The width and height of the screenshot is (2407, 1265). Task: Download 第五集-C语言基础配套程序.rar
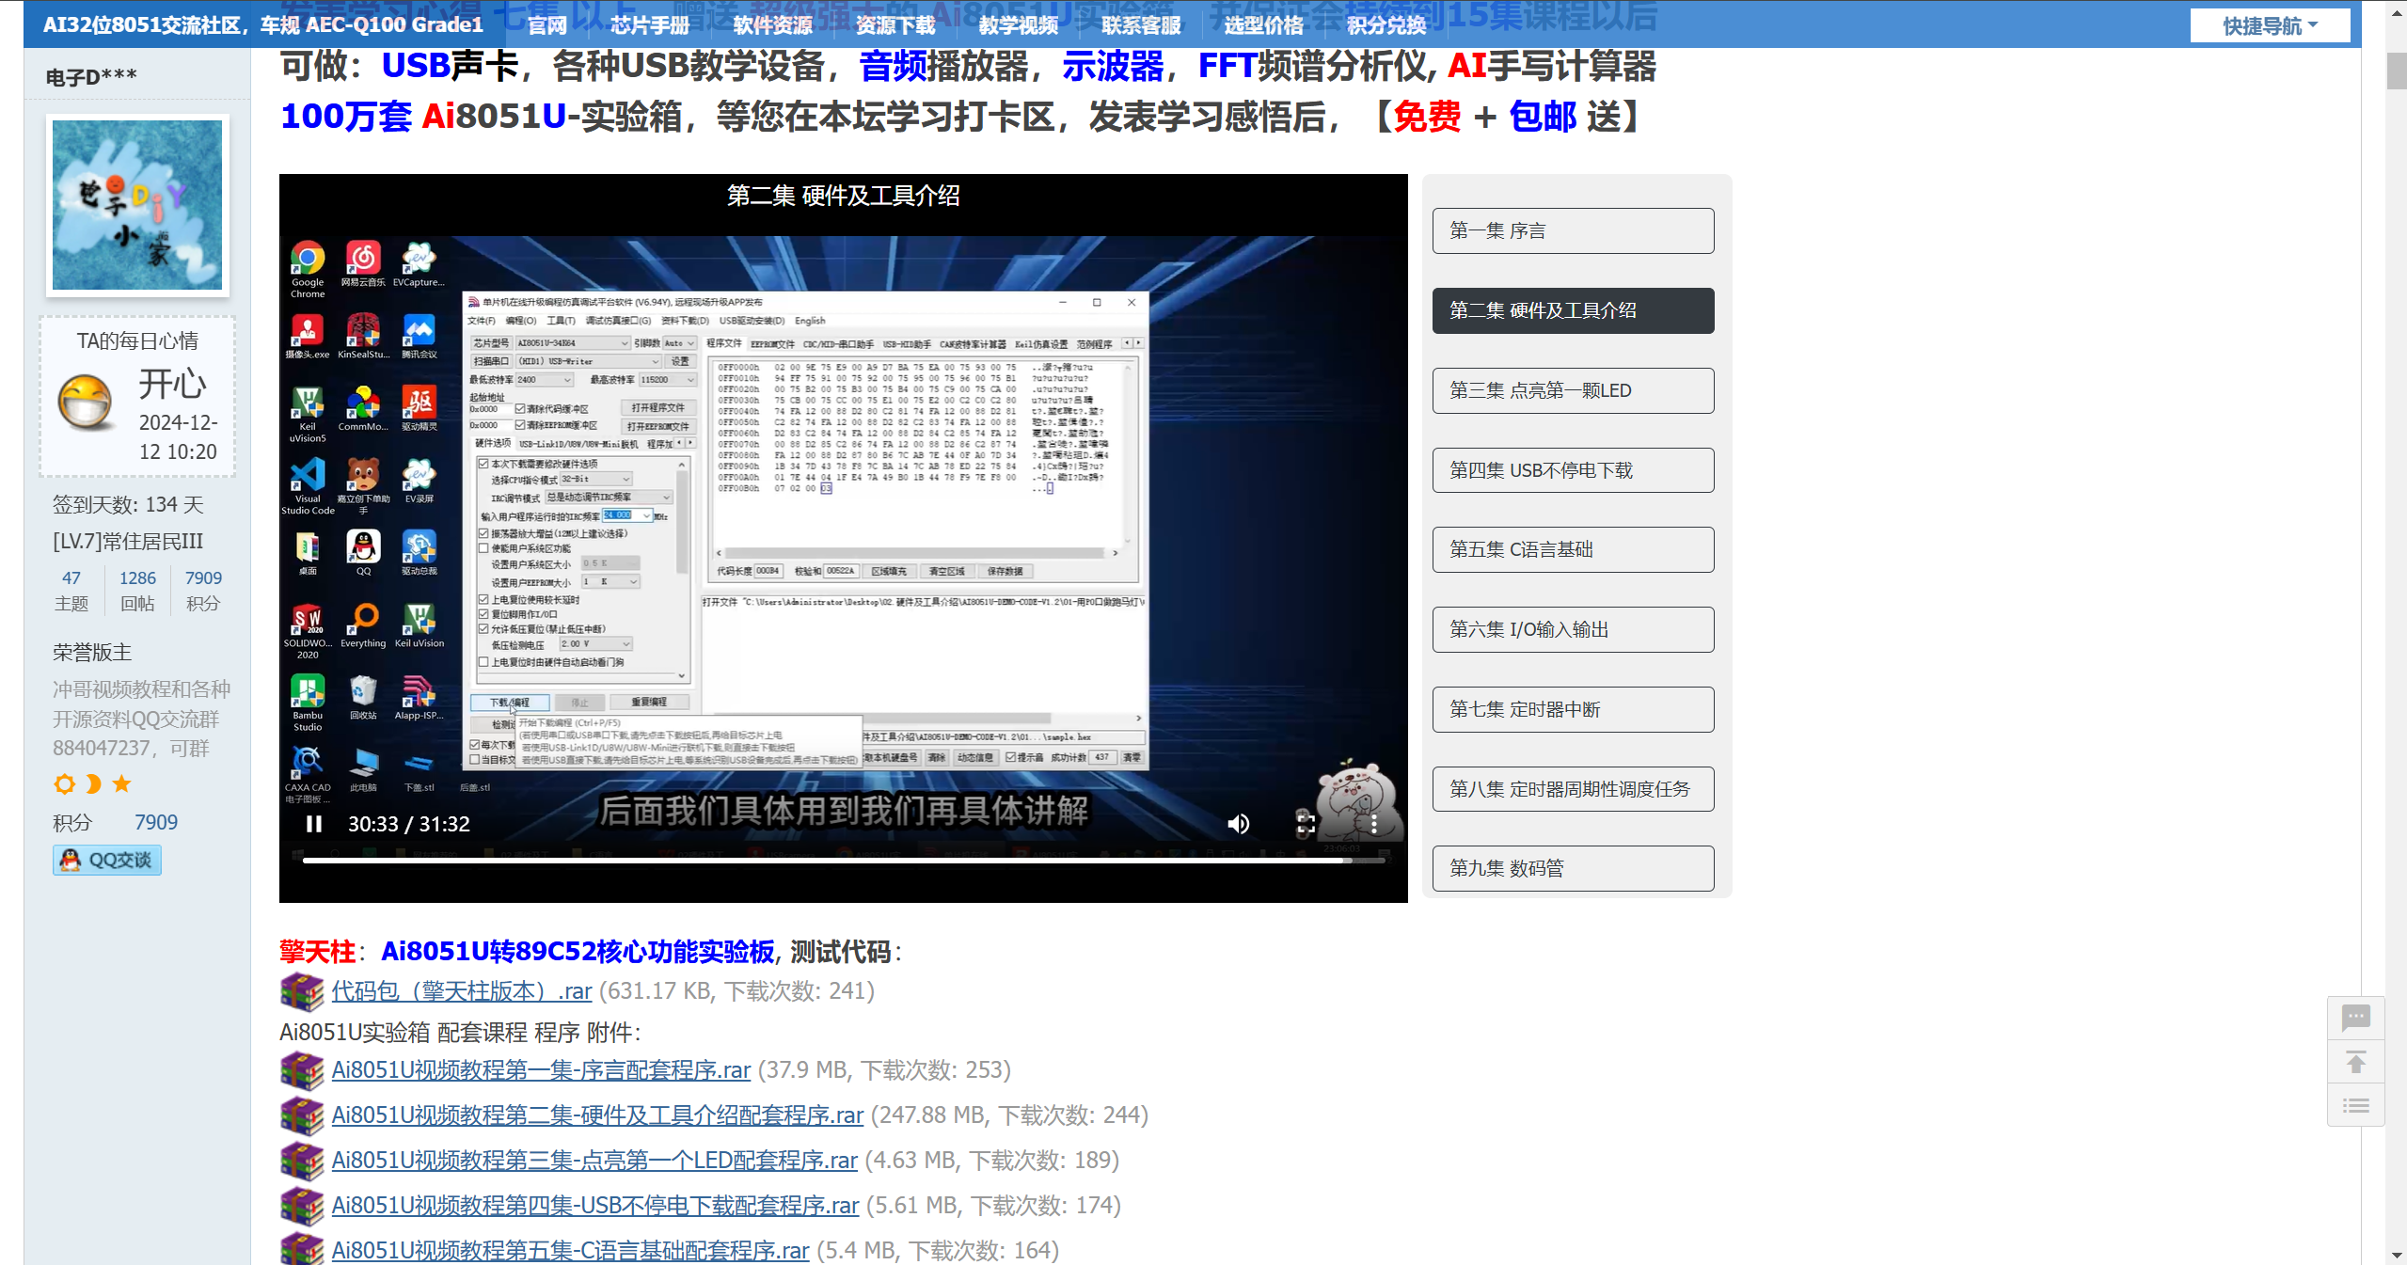click(570, 1251)
